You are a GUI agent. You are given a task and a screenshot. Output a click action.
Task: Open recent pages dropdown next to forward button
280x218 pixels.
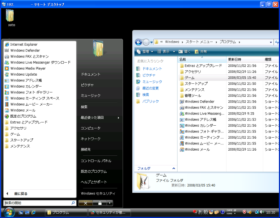tap(152, 42)
